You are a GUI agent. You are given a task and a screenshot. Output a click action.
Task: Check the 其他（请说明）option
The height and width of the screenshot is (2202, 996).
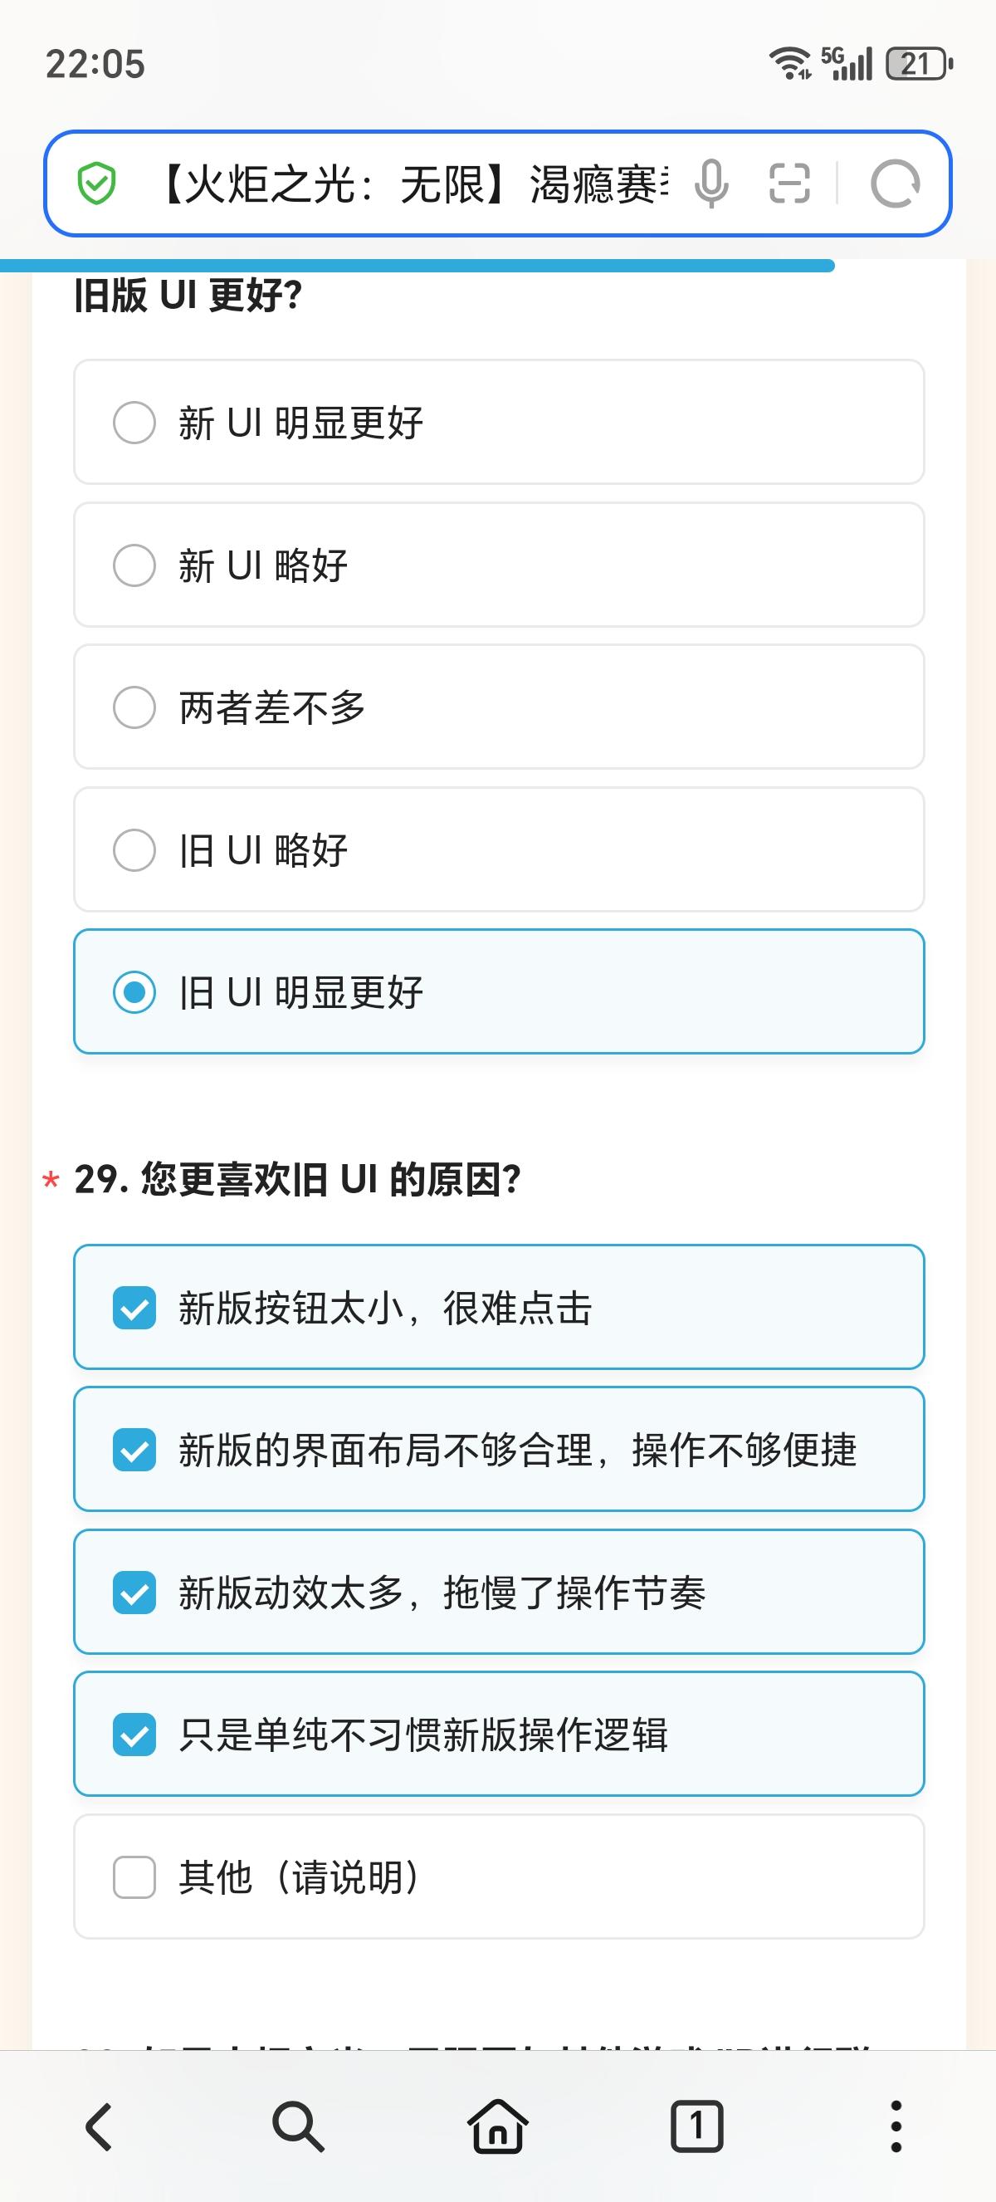134,1878
